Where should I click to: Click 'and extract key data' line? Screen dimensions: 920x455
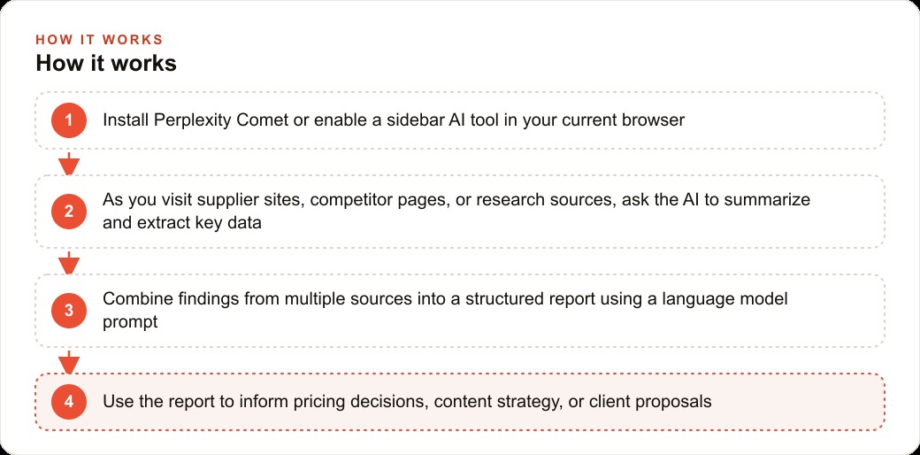tap(182, 223)
